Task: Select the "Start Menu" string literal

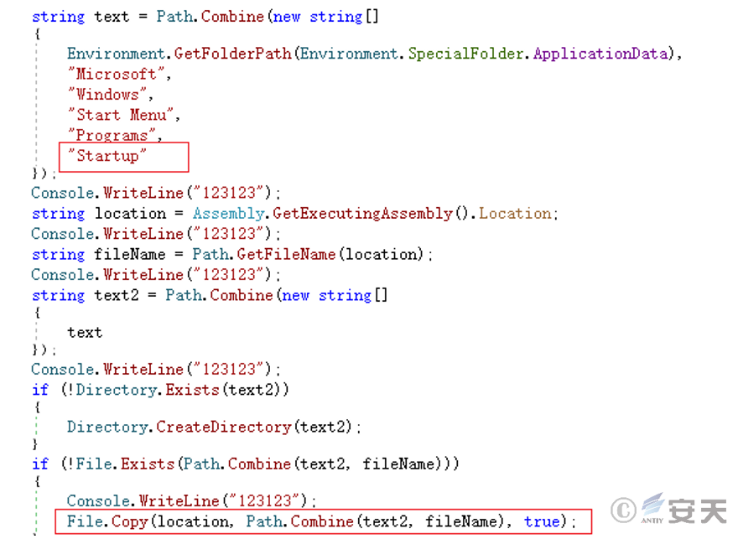Action: point(121,115)
